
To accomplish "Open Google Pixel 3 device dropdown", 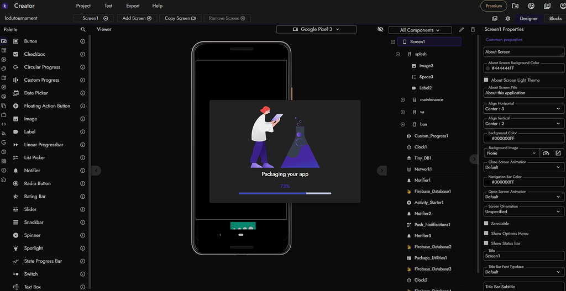I will (x=316, y=29).
